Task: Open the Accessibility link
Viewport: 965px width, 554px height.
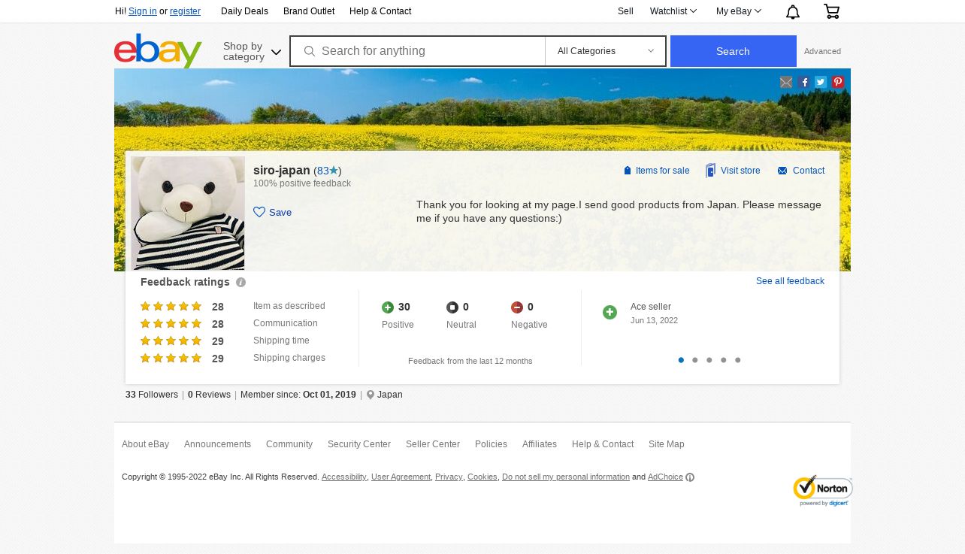Action: pyautogui.click(x=343, y=477)
